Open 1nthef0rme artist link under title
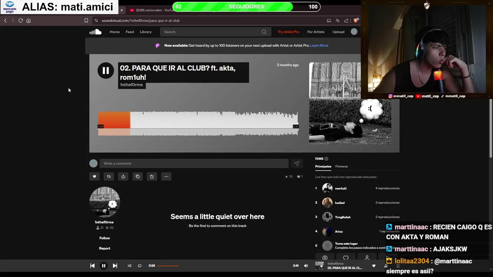This screenshot has height=277, width=493. click(131, 85)
